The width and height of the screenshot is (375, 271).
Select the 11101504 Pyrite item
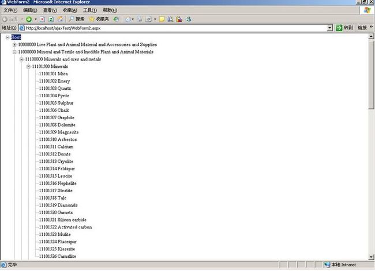coord(54,96)
